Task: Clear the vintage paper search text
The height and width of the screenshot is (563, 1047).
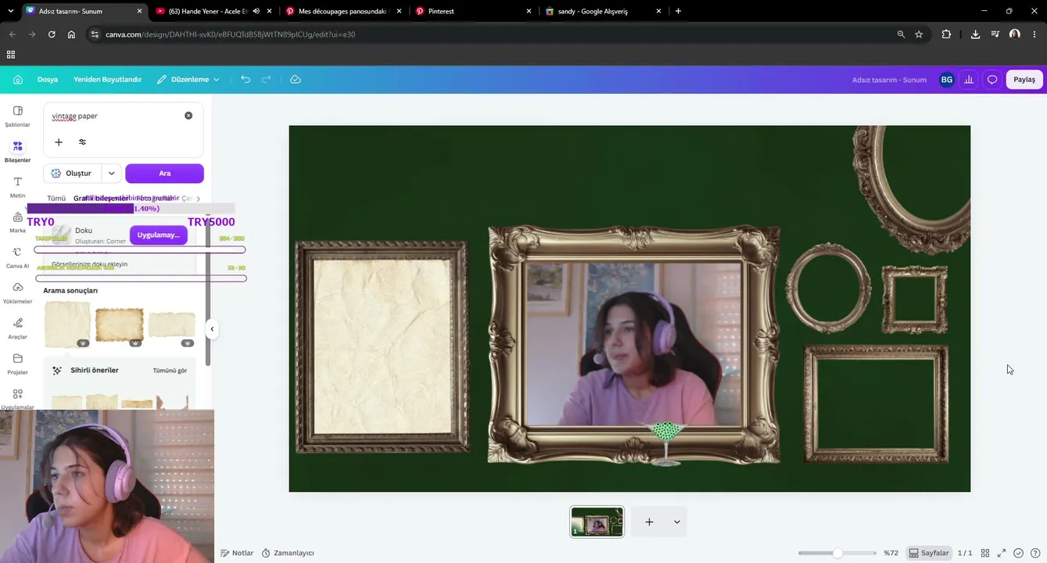Action: 188,116
